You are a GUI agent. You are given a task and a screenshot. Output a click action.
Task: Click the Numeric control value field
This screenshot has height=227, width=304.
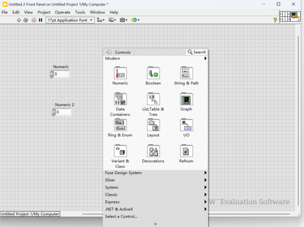click(61, 74)
